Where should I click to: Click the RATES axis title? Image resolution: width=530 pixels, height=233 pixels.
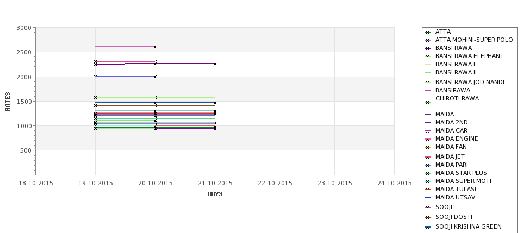tap(8, 102)
